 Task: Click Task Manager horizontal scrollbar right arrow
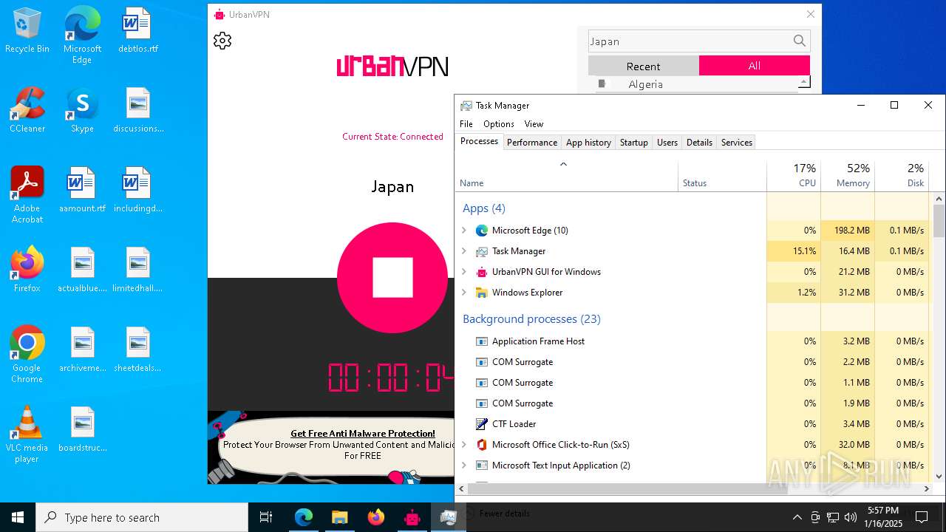(927, 488)
